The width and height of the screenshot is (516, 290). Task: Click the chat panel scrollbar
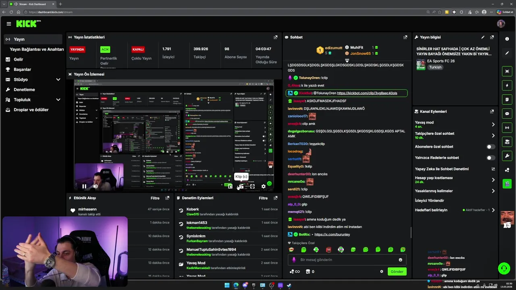tap(411, 233)
